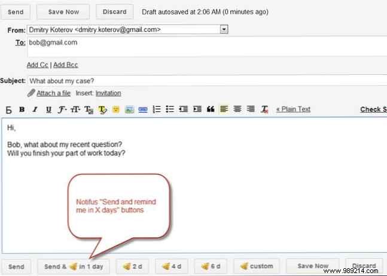
Task: Open the font family picker
Action: pyautogui.click(x=62, y=109)
